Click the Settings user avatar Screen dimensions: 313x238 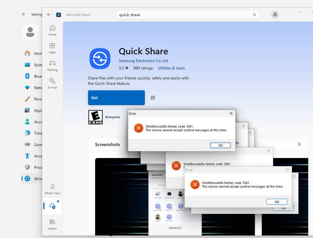tap(30, 32)
